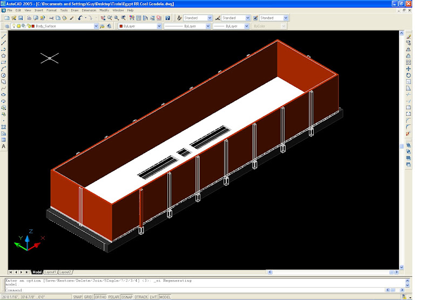Select the Move tool
This screenshot has height=300, width=432.
[408, 69]
